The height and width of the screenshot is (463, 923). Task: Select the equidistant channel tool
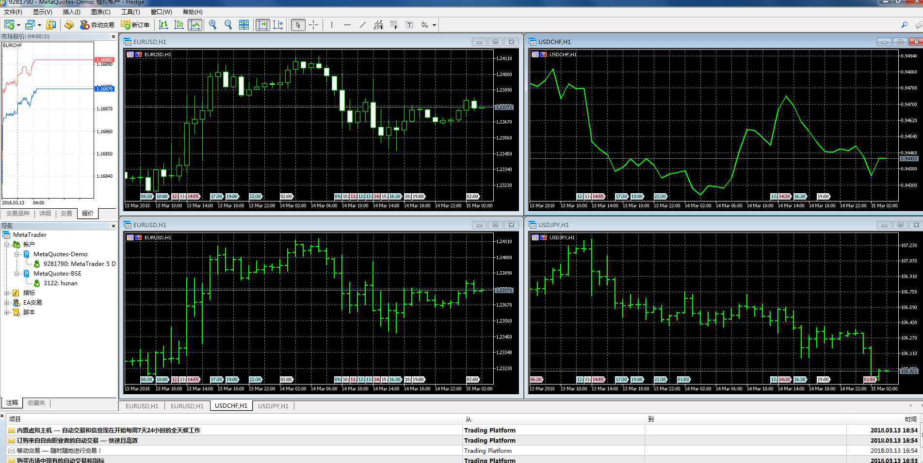(378, 25)
